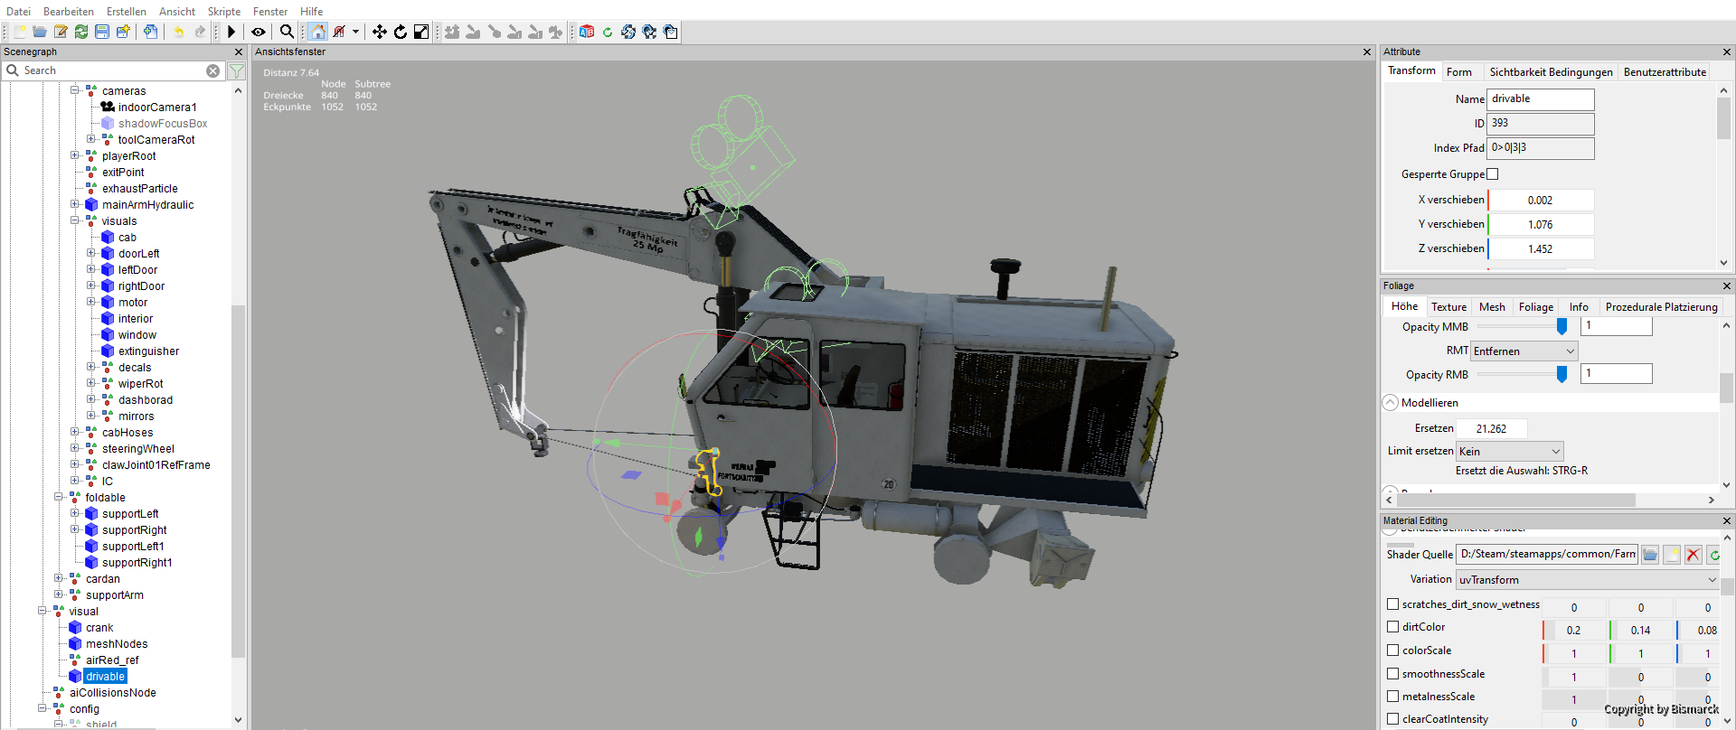Open the Bearbeiten menu
Image resolution: width=1736 pixels, height=730 pixels.
69,12
